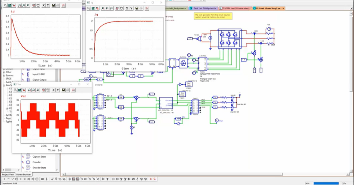This screenshot has width=354, height=185.
Task: Switch to the Project View tab
Action: click(x=8, y=174)
